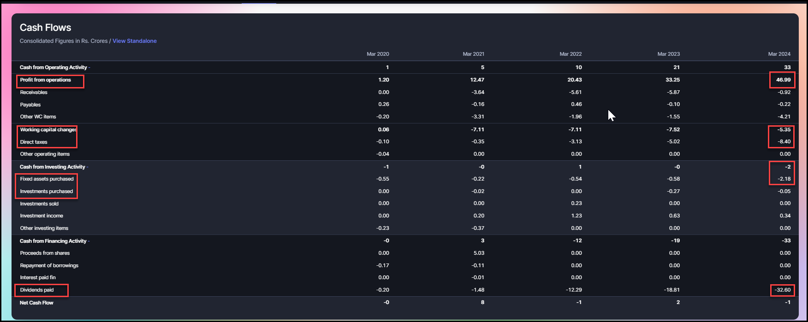Select the Fixed assets purchased row label
808x322 pixels.
tap(47, 179)
